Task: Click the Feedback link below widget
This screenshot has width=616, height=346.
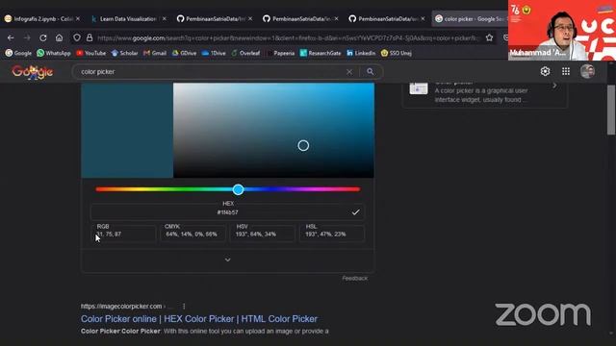Action: (x=355, y=278)
